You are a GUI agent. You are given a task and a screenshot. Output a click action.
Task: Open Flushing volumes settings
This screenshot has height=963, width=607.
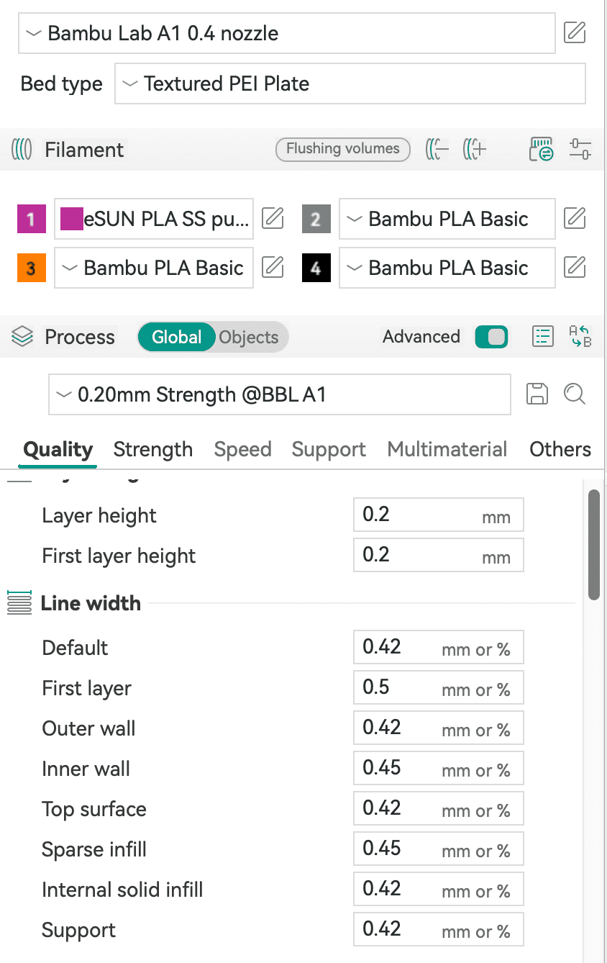343,149
